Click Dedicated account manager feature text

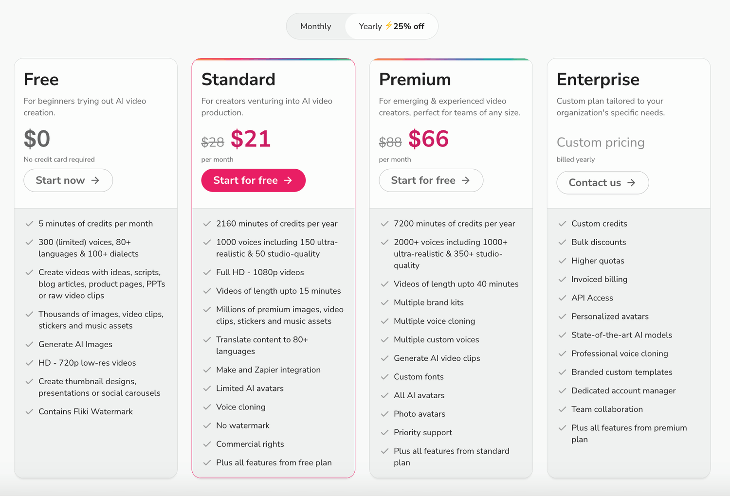click(623, 391)
